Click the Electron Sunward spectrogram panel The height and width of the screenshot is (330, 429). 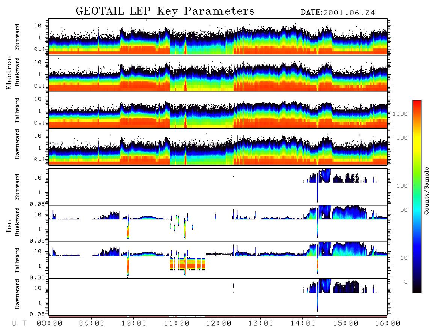coord(218,37)
